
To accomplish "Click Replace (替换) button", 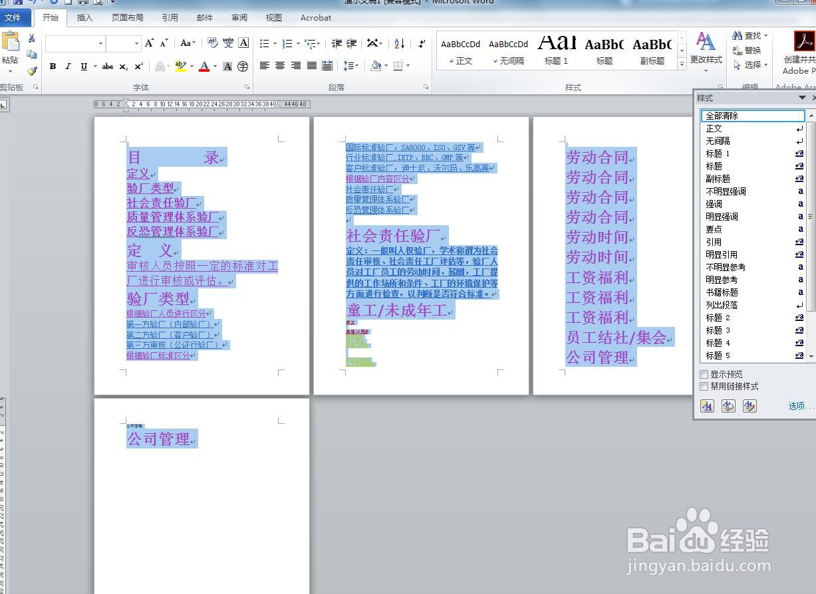I will point(747,50).
